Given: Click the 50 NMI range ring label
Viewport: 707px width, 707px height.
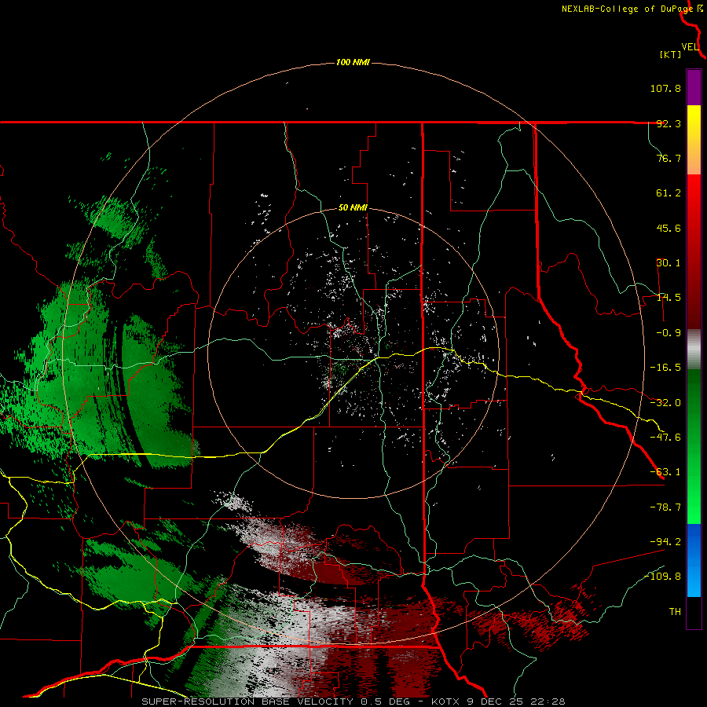Looking at the screenshot, I should pyautogui.click(x=353, y=208).
